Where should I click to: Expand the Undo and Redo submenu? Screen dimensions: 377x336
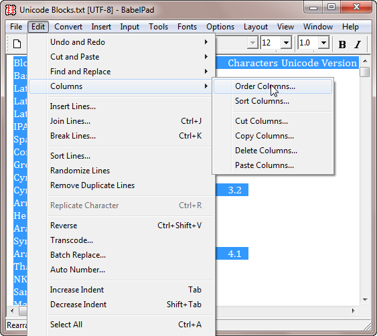121,42
